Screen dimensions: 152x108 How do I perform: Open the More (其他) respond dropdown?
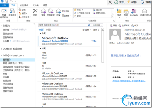(66, 16)
